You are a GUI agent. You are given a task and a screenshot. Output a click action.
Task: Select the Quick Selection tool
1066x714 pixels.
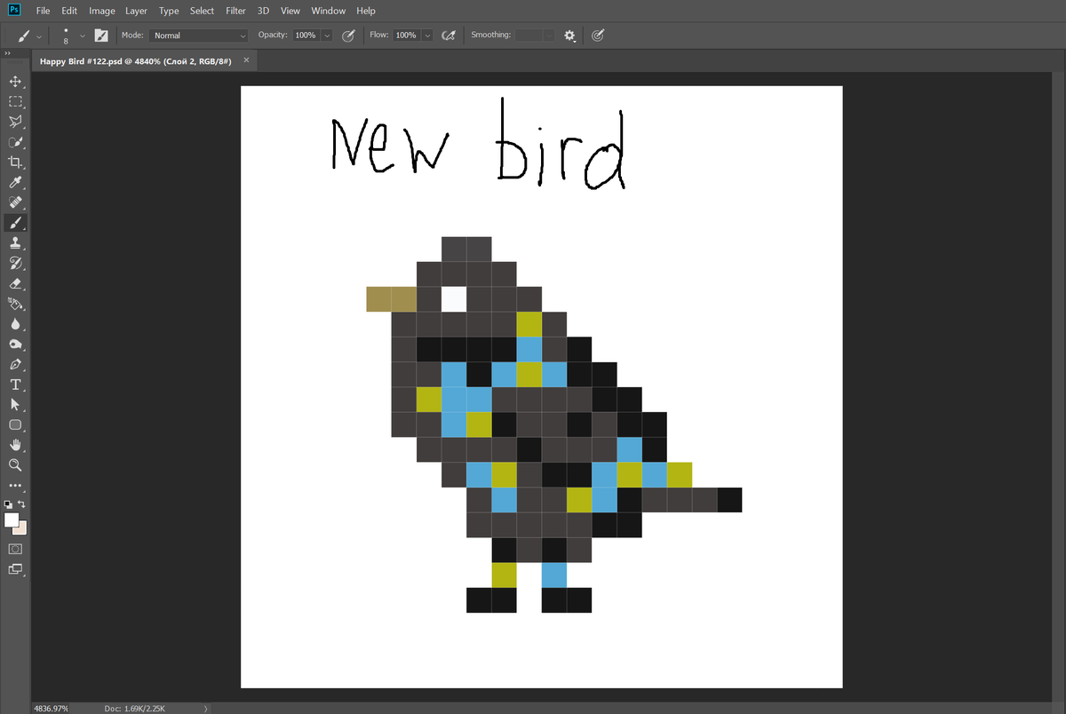(x=15, y=142)
